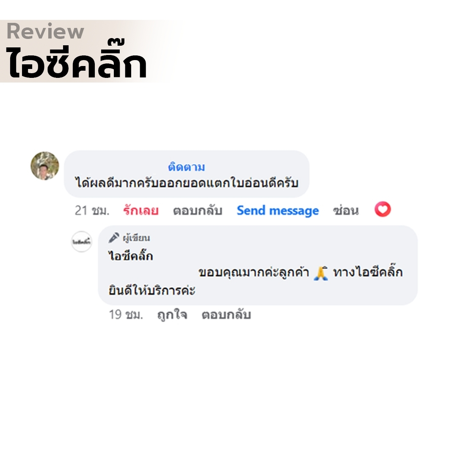The width and height of the screenshot is (457, 457).
Task: Open the red heart reaction icon
Action: (x=383, y=209)
